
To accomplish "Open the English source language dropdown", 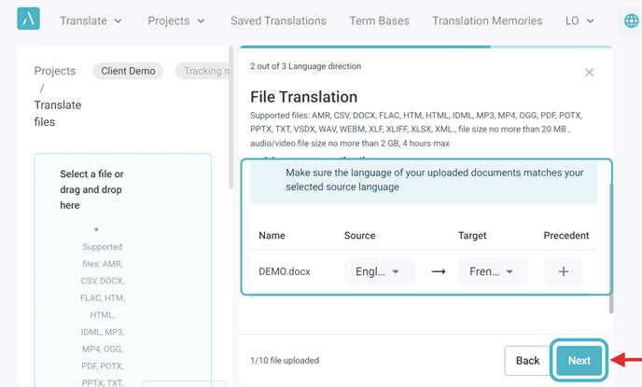I will [380, 271].
